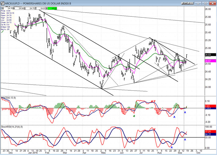Click the red 'V' marker on StochRSI panel
Screen dimensions: 217x155
pyautogui.click(x=155, y=129)
